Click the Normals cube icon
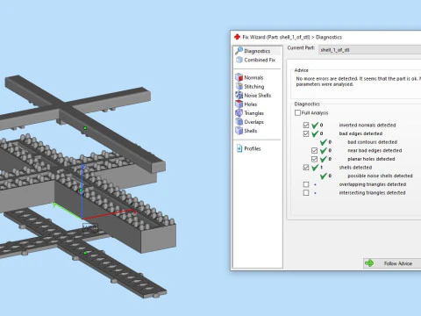The height and width of the screenshot is (316, 421). (x=239, y=77)
